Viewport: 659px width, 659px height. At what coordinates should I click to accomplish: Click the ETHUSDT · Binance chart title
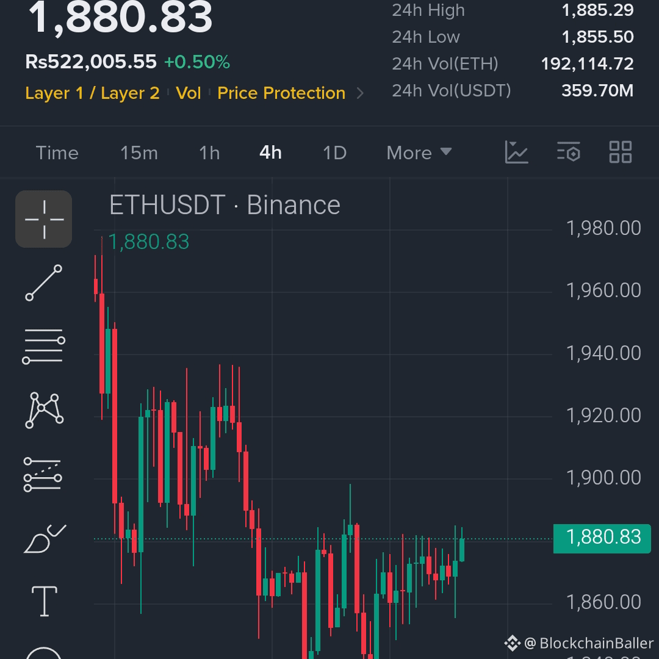click(x=225, y=205)
